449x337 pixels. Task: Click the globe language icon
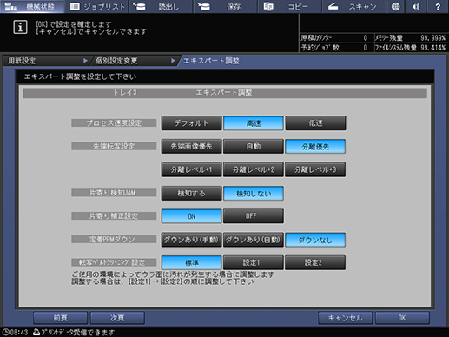coord(395,6)
